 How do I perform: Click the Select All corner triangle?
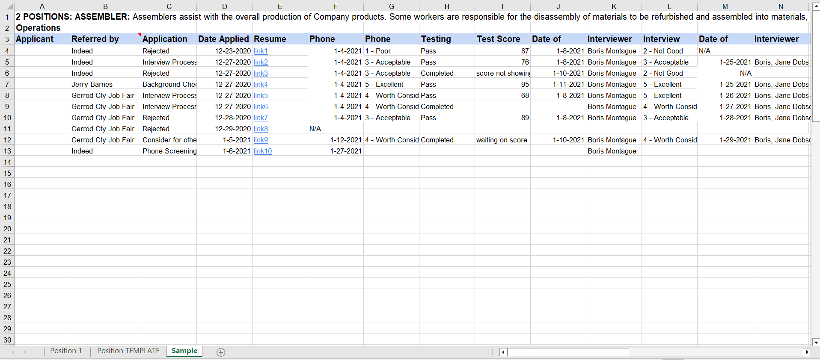(x=9, y=7)
